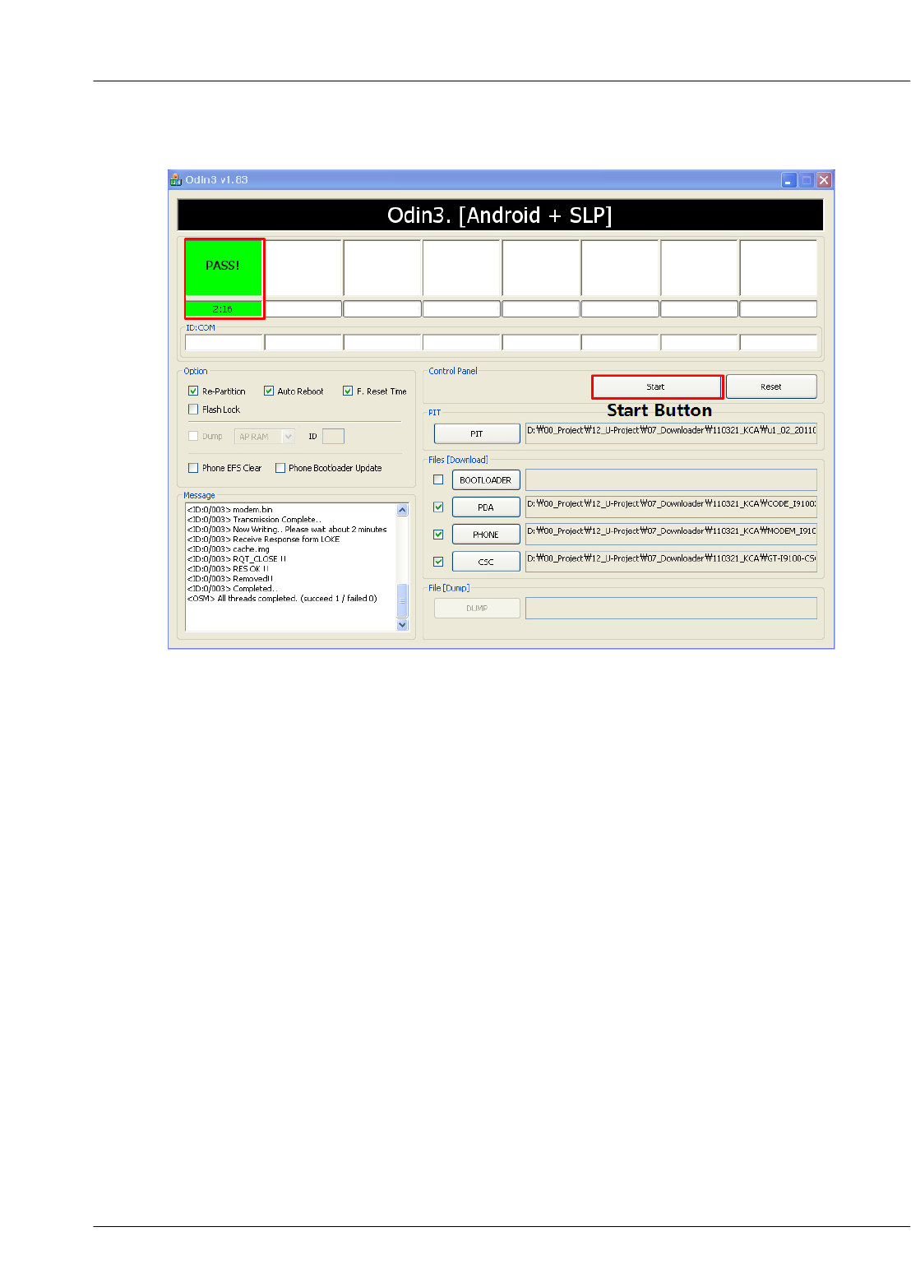Uncheck the PHONE file checkbox

point(438,534)
